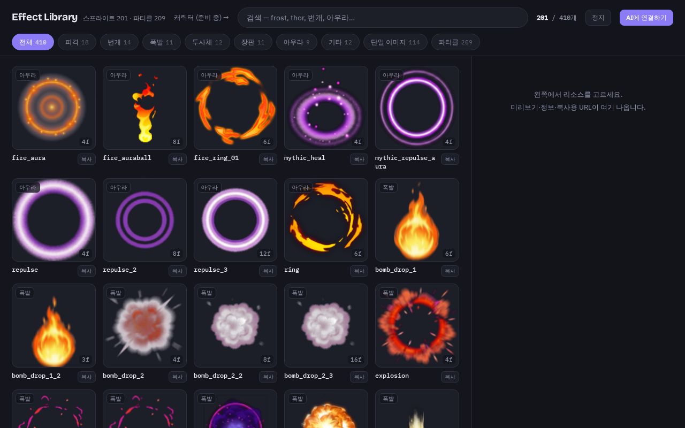Click the 201 / 410개 counter
The height and width of the screenshot is (428, 685).
pos(557,18)
